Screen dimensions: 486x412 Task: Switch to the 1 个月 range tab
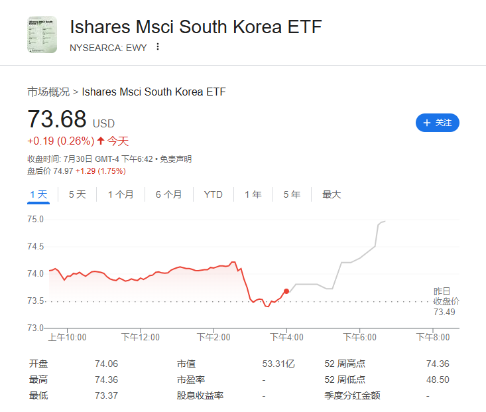tap(121, 194)
